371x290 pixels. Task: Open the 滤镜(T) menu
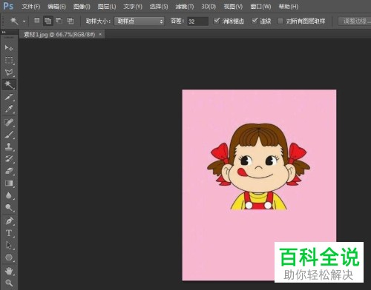click(x=185, y=7)
